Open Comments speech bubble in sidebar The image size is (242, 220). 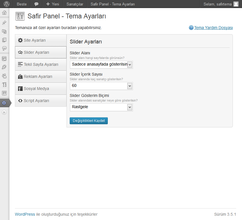point(4,49)
